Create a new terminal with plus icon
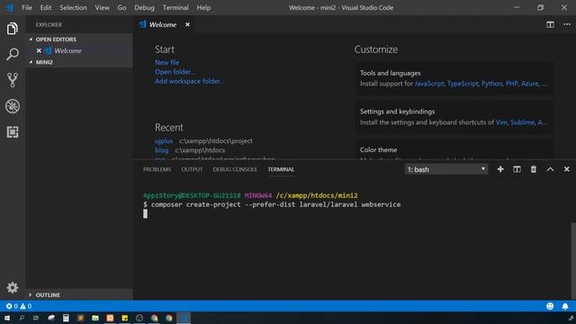Screen dimensions: 576x324 click(500, 169)
